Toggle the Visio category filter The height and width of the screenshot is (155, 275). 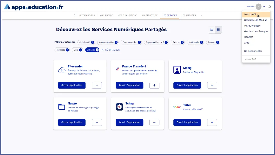point(77,50)
